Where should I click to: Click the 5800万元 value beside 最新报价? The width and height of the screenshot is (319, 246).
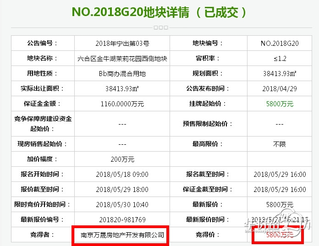[280, 204]
